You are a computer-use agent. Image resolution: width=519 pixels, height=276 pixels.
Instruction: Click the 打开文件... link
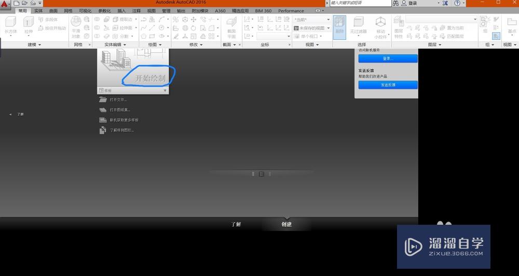[118, 100]
